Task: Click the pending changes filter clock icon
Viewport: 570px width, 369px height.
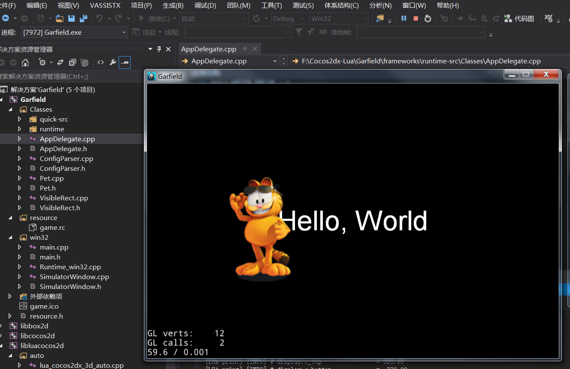Action: 42,62
